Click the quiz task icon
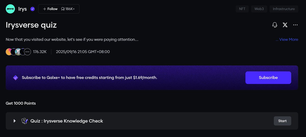This screenshot has width=306, height=137. pyautogui.click(x=24, y=121)
